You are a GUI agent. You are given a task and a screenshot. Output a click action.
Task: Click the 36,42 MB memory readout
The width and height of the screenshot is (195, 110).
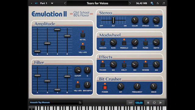[141, 3]
